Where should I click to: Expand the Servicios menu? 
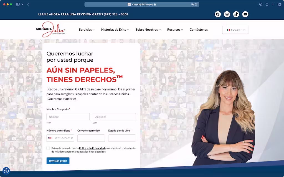[x=87, y=30]
